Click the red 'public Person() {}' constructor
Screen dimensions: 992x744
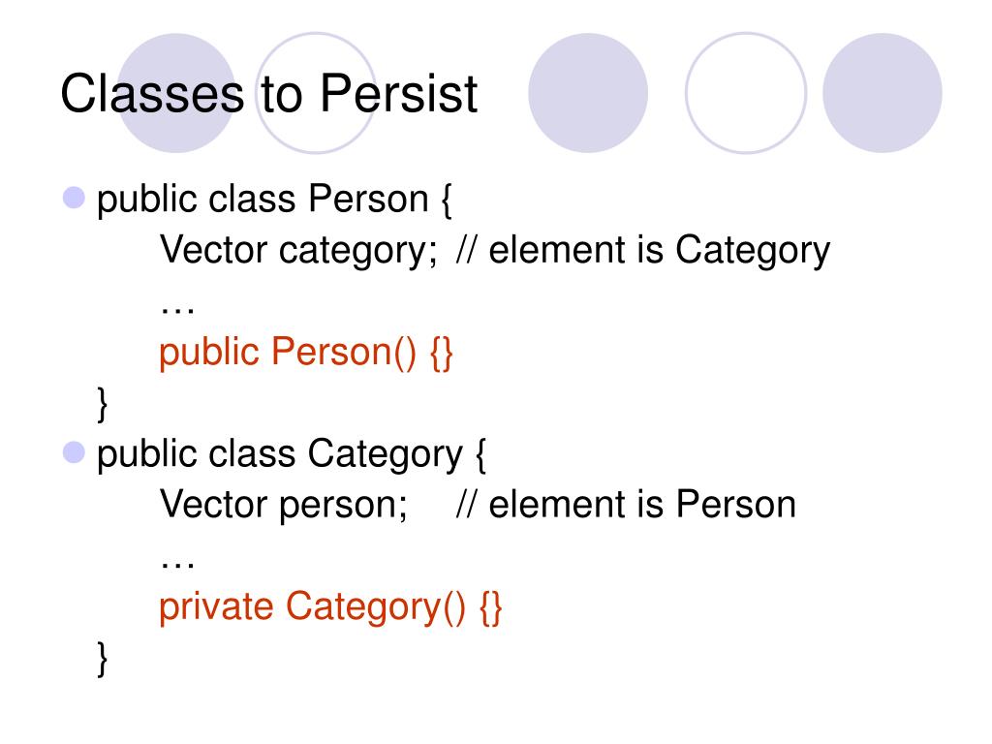point(305,353)
